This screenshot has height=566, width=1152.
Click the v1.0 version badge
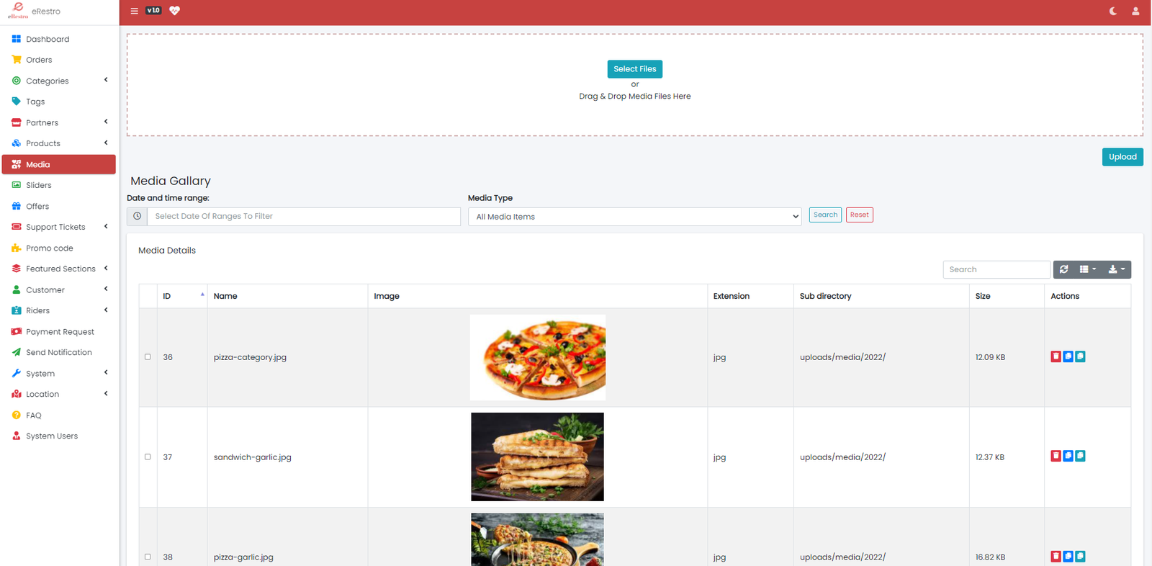click(x=153, y=11)
